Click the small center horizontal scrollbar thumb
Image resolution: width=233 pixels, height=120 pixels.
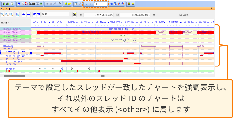coord(102,76)
